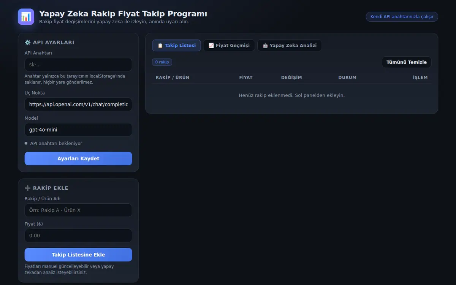The image size is (456, 285).
Task: Click the DEĞİŞİM column header
Action: point(291,78)
